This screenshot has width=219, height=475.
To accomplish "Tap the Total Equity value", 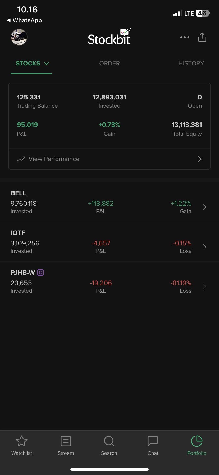I will click(x=187, y=125).
